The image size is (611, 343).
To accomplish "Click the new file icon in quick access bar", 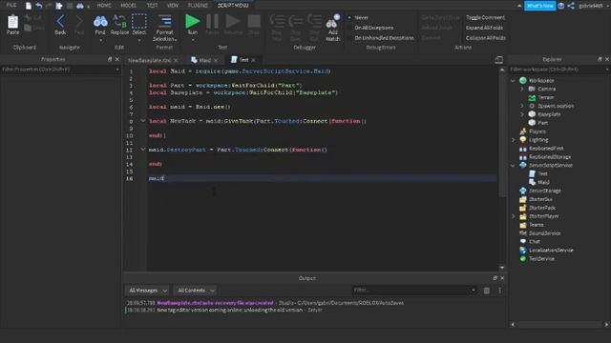I will click(x=29, y=6).
